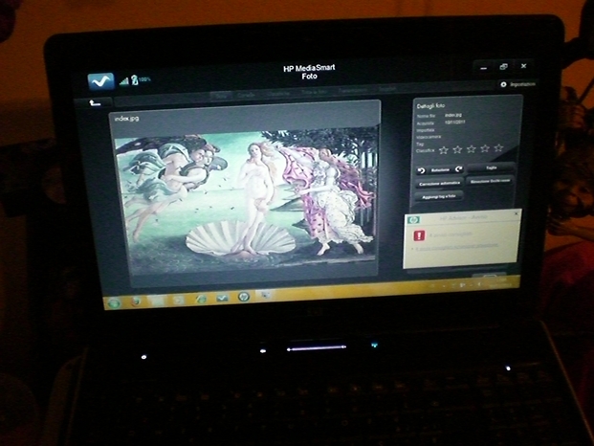Click the Dettagli foto panel heading
Image resolution: width=594 pixels, height=446 pixels.
click(x=430, y=106)
